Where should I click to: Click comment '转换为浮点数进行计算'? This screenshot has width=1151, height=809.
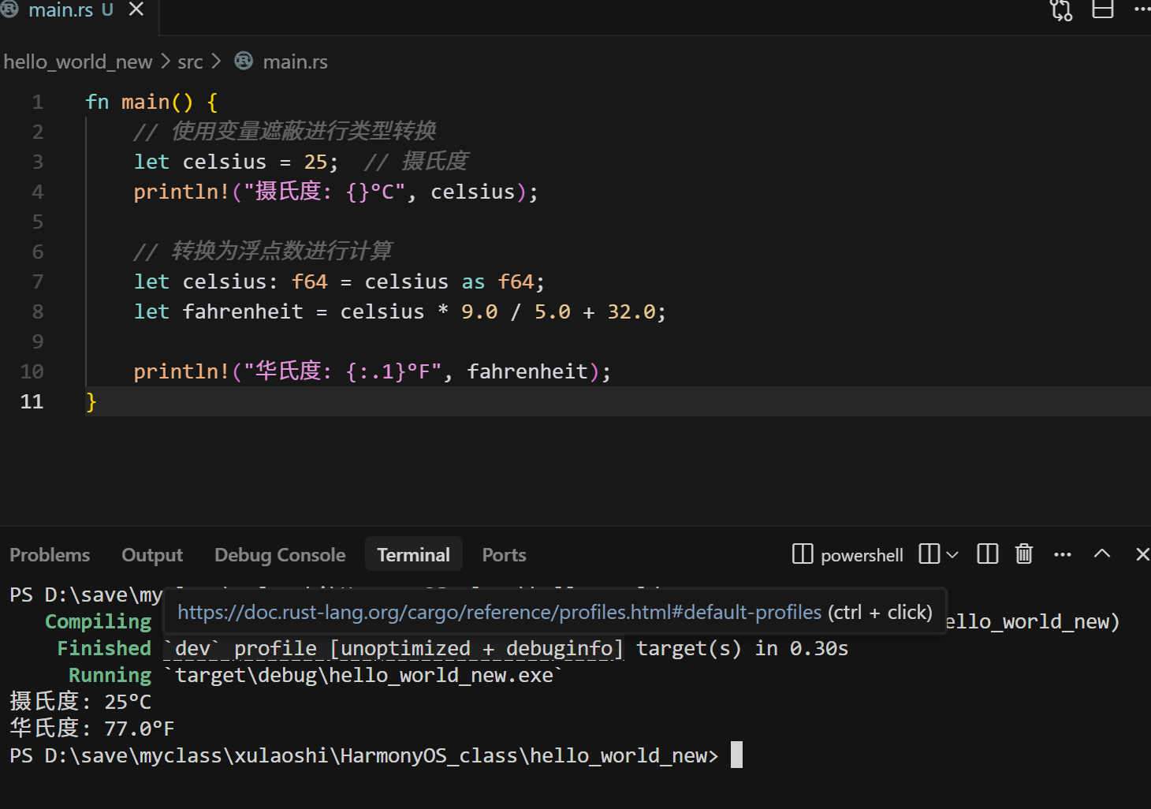pos(263,251)
